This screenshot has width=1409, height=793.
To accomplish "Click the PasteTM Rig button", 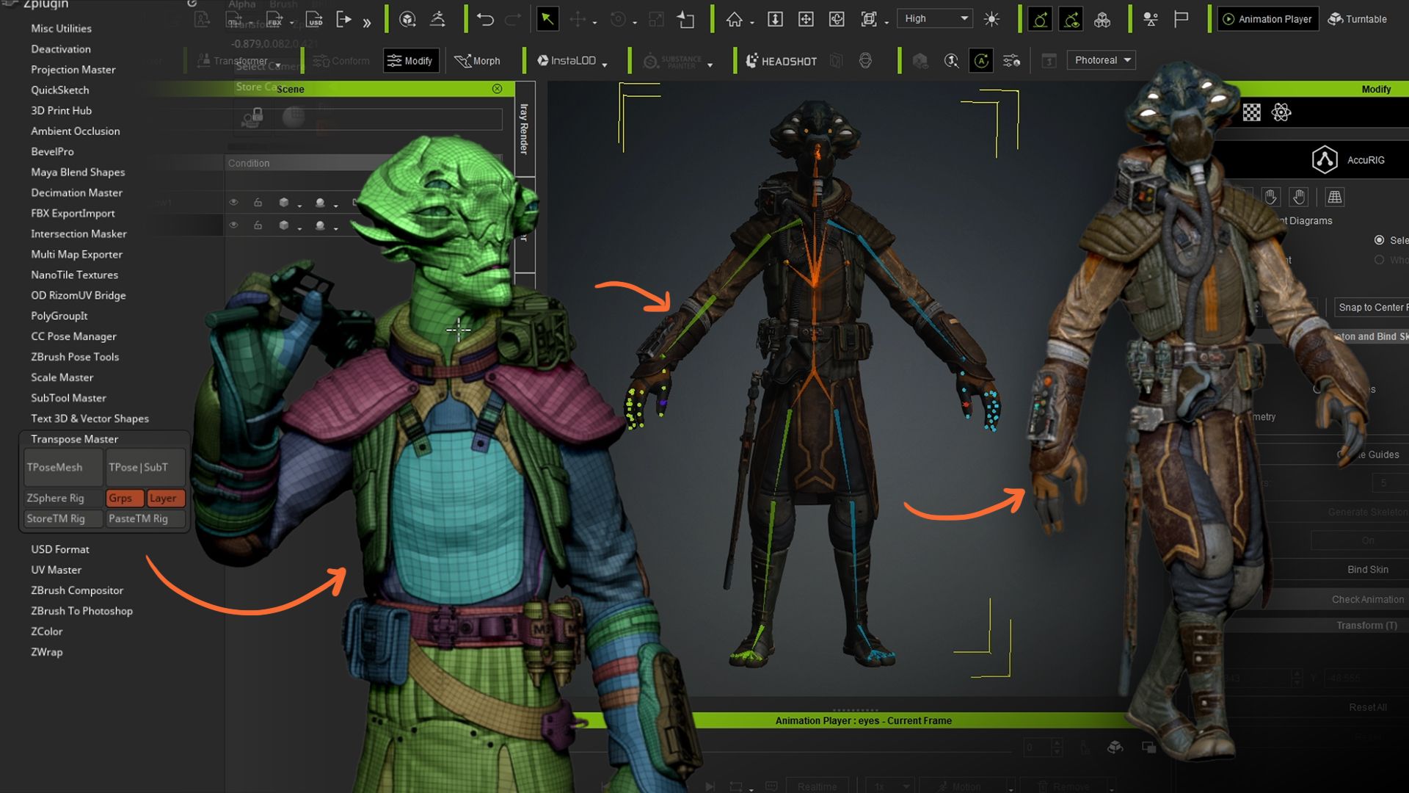I will [x=146, y=518].
